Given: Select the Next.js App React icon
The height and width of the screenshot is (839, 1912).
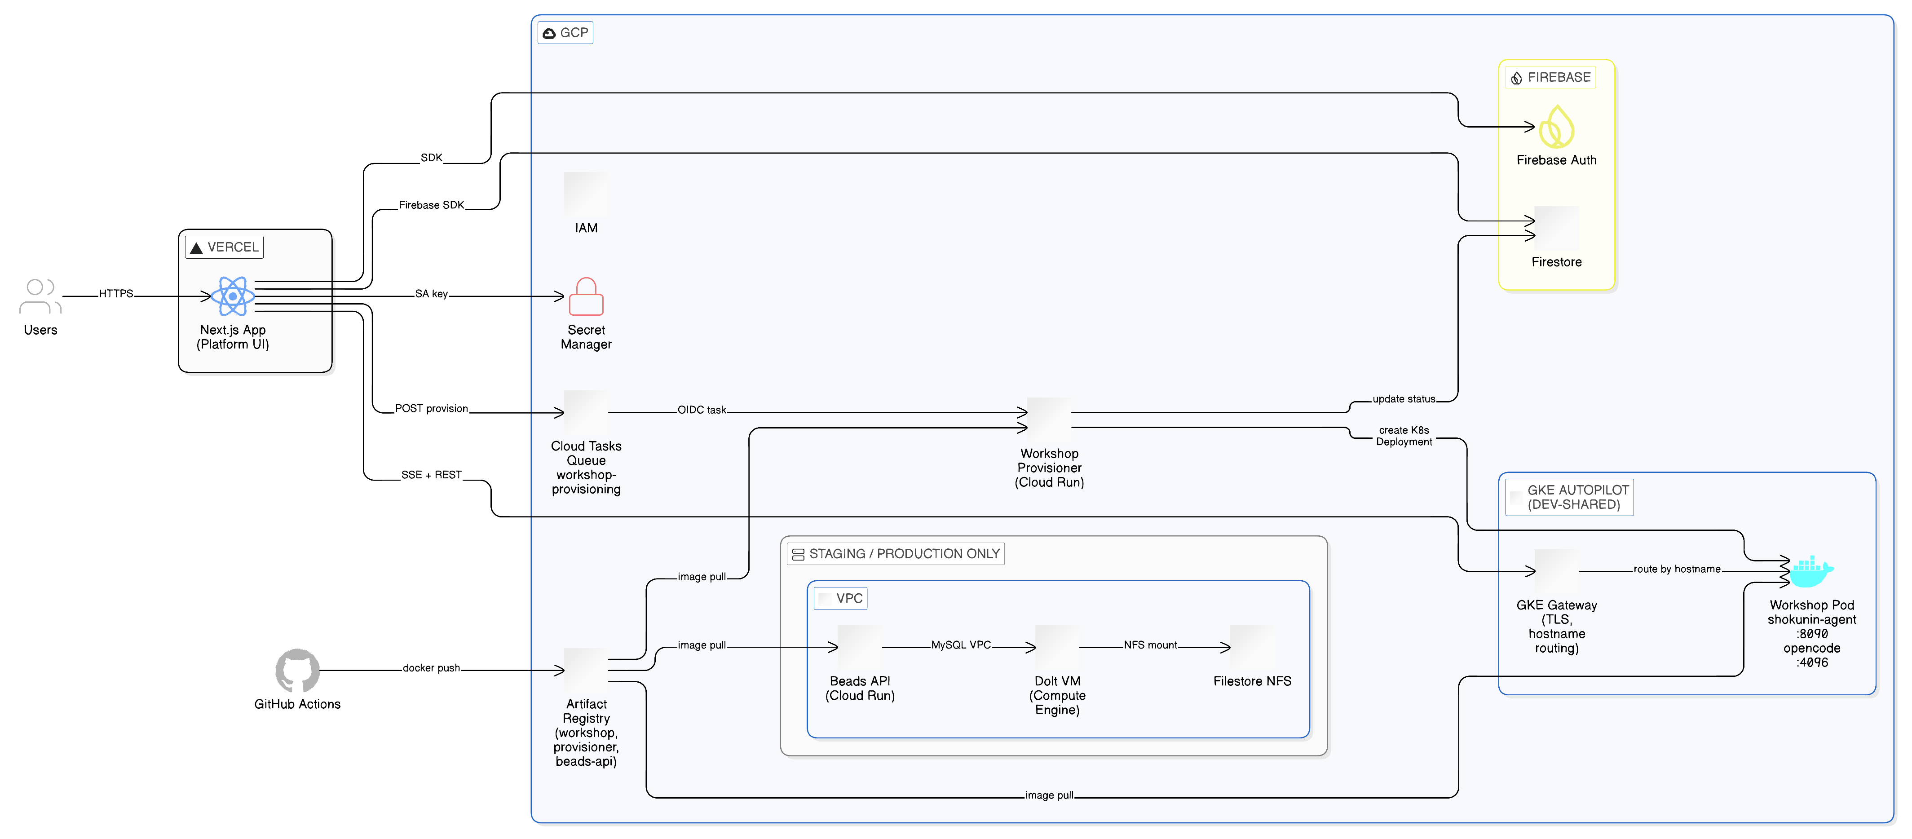Looking at the screenshot, I should coord(232,296).
